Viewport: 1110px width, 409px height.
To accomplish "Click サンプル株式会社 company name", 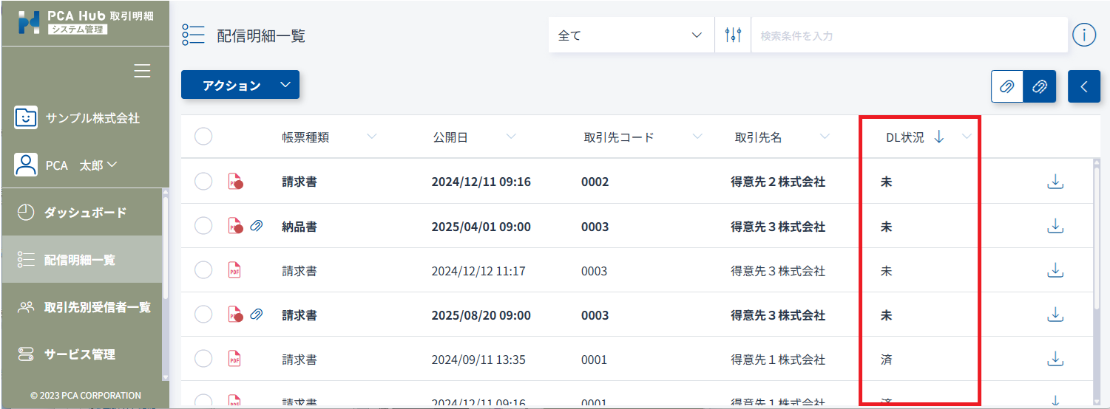I will coord(92,118).
